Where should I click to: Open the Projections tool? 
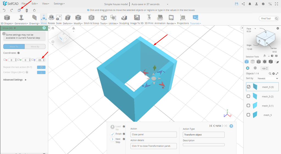pyautogui.click(x=183, y=19)
